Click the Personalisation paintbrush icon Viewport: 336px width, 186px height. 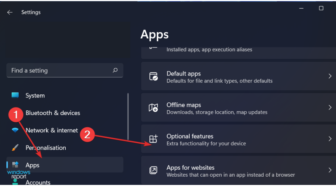click(15, 148)
